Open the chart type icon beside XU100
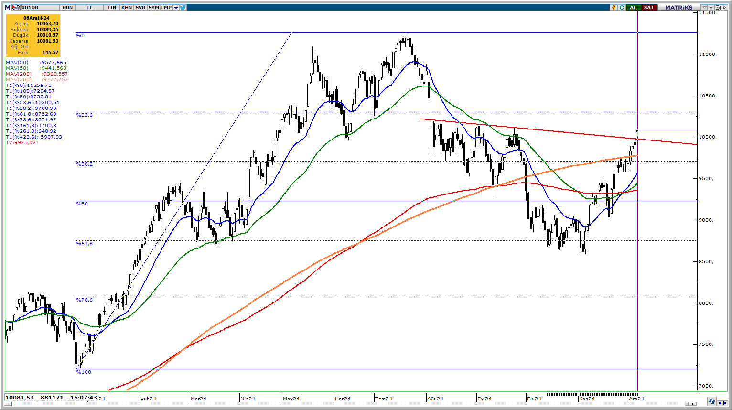The image size is (732, 410). pyautogui.click(x=16, y=8)
